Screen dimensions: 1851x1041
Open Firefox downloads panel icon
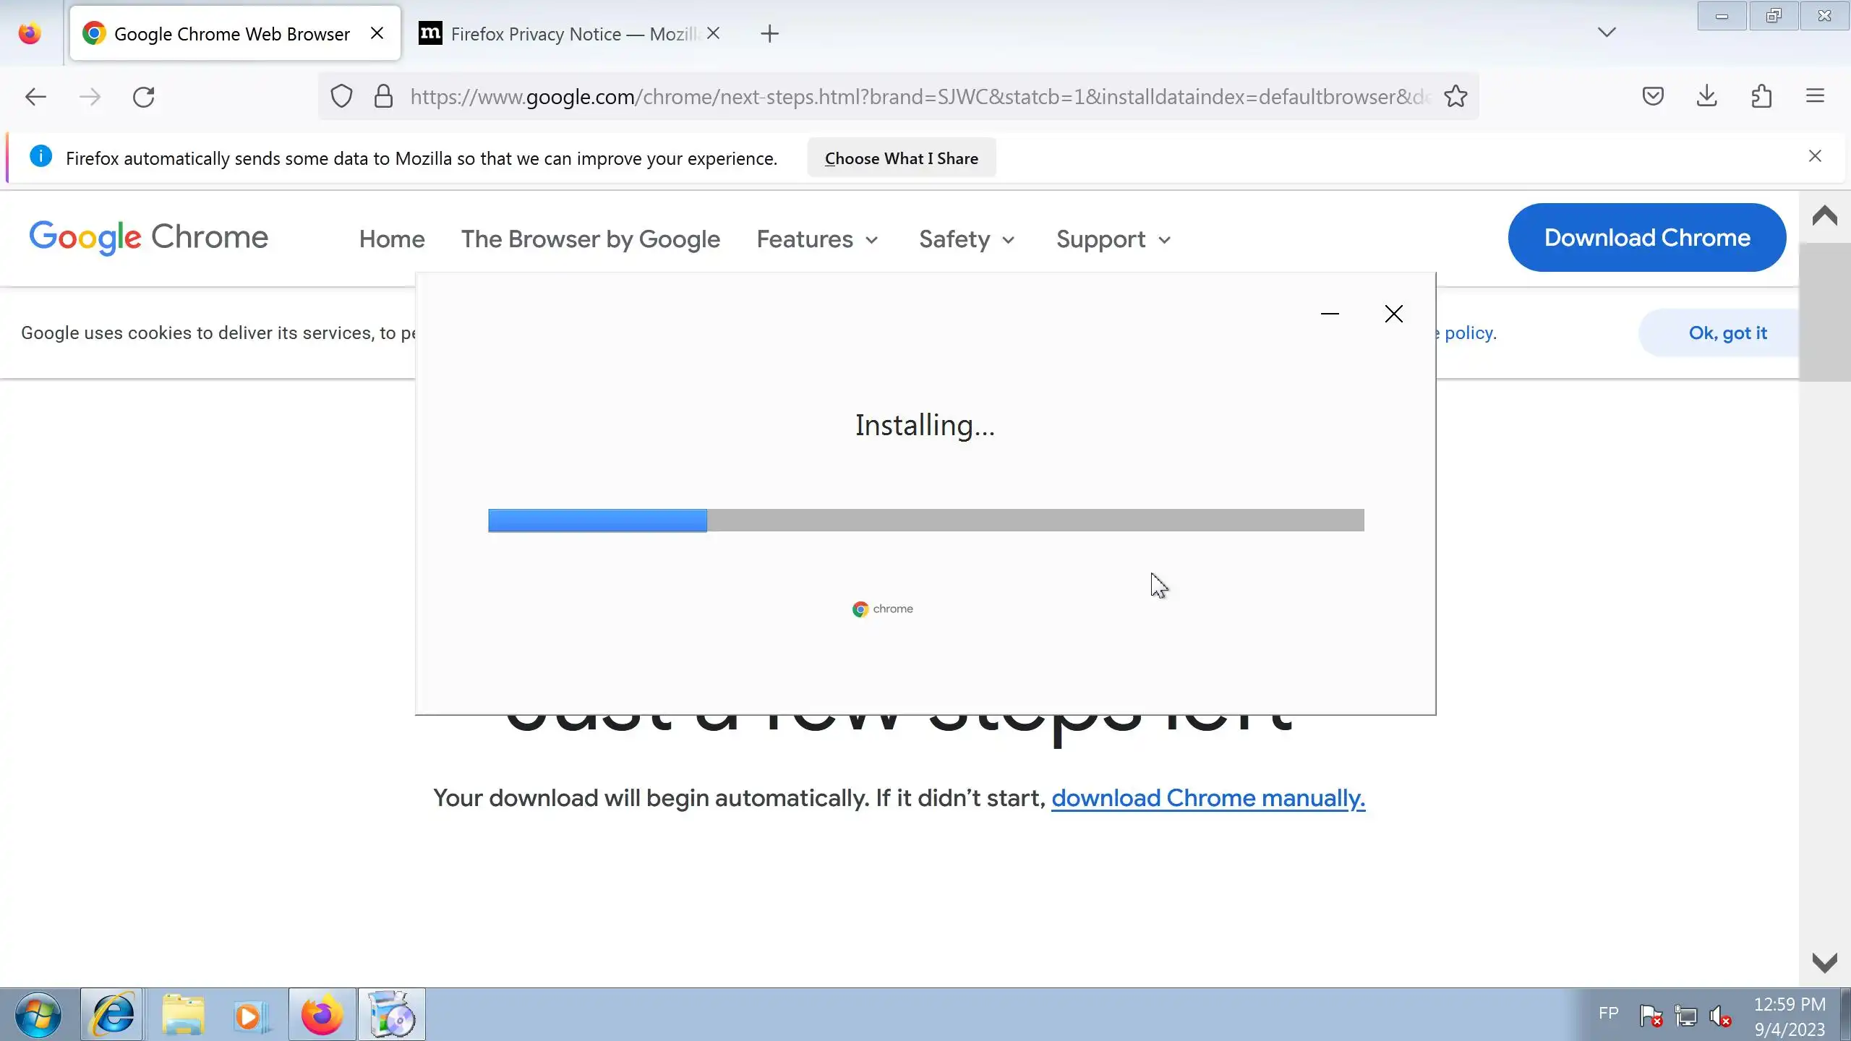(1707, 96)
